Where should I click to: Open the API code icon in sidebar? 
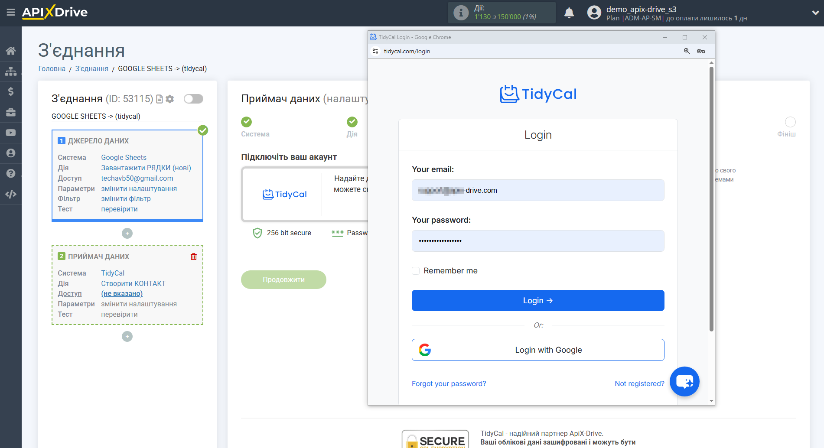[11, 194]
